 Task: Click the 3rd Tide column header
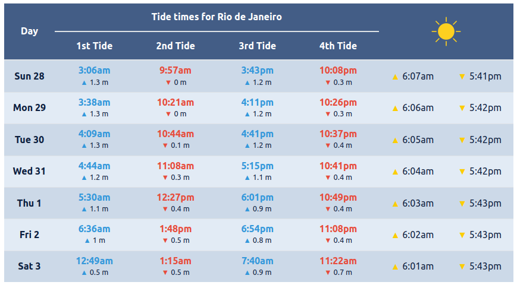click(x=258, y=46)
